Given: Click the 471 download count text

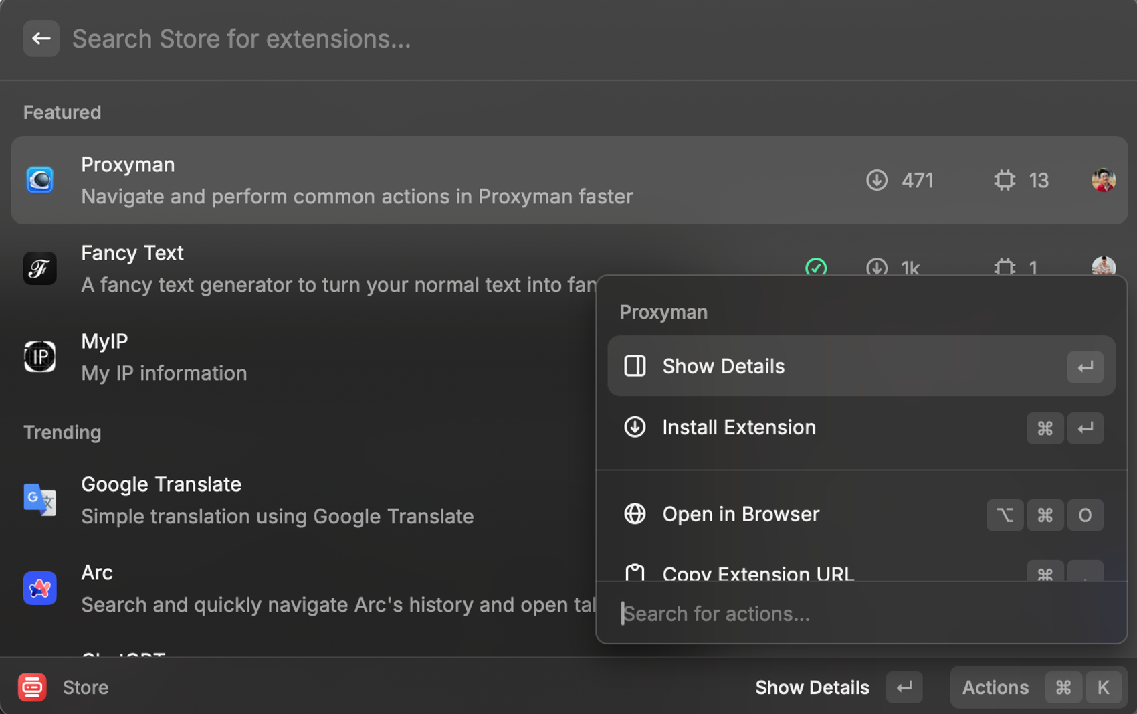Looking at the screenshot, I should tap(918, 181).
